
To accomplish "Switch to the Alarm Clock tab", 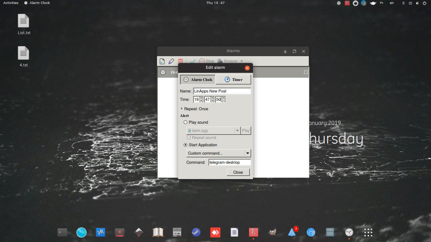I will click(x=198, y=80).
